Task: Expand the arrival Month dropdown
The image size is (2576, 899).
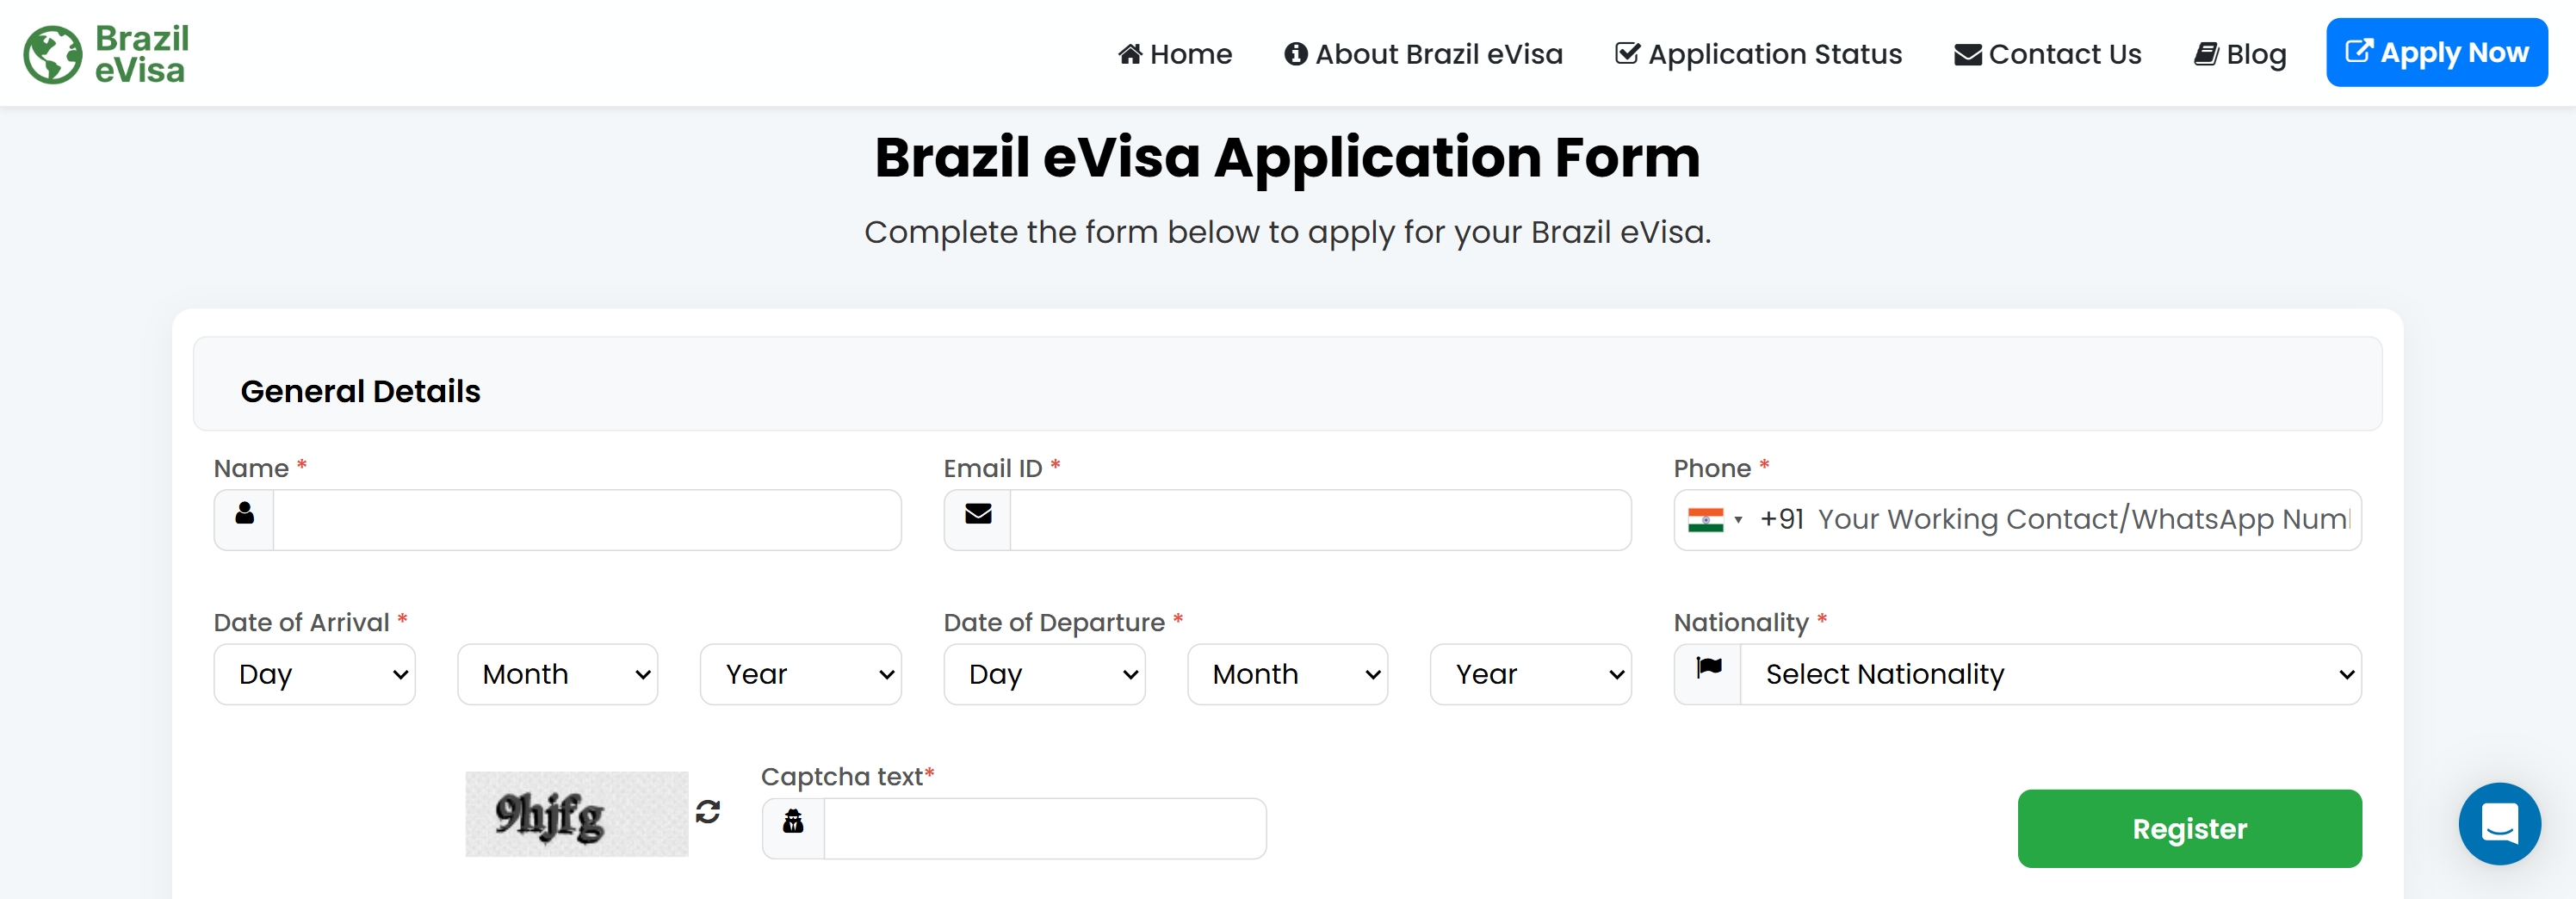Action: [557, 675]
